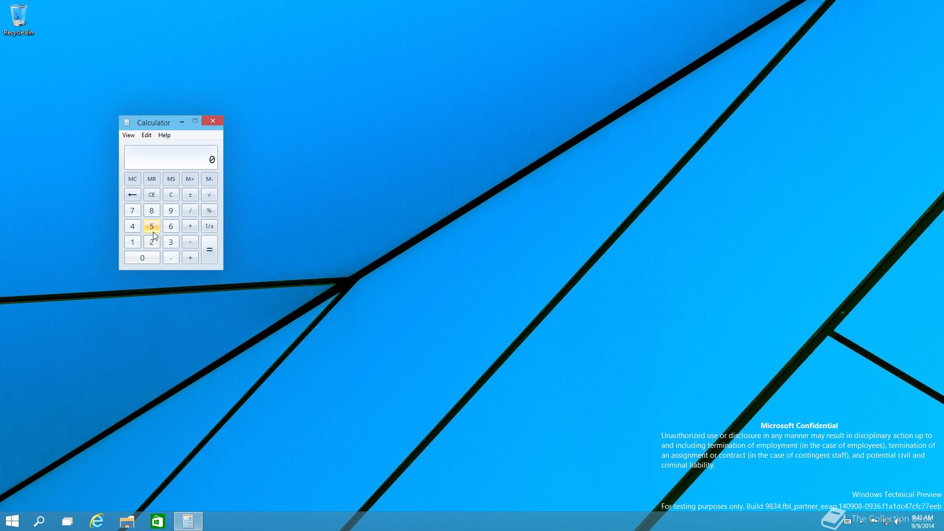Click the M- memory subtract button
The image size is (944, 531).
(209, 179)
